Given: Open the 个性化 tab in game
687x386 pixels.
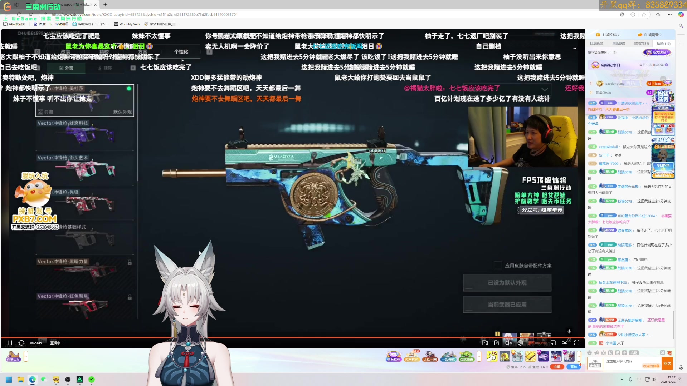Looking at the screenshot, I should [181, 52].
